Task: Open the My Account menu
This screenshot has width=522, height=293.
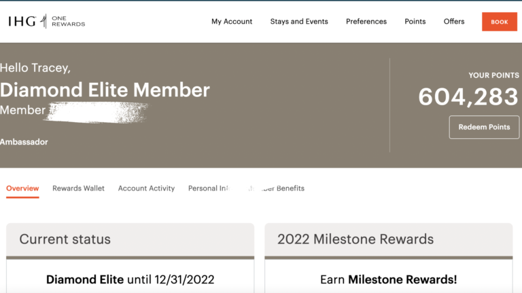Action: tap(232, 22)
